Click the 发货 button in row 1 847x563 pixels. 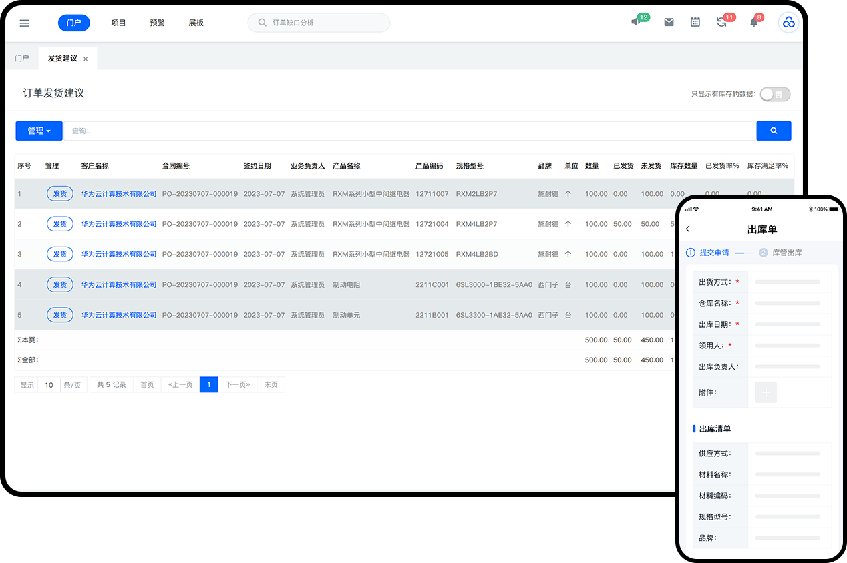(x=60, y=194)
